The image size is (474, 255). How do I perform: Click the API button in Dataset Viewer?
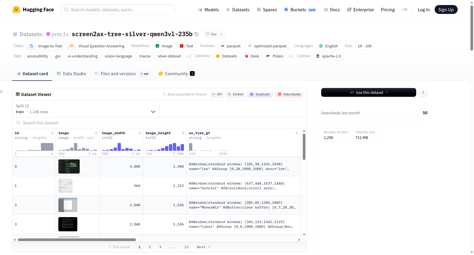(217, 94)
